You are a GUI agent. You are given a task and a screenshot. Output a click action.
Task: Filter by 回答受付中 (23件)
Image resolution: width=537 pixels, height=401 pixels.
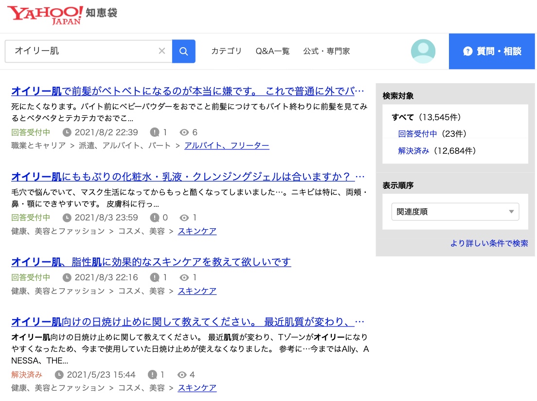click(417, 134)
